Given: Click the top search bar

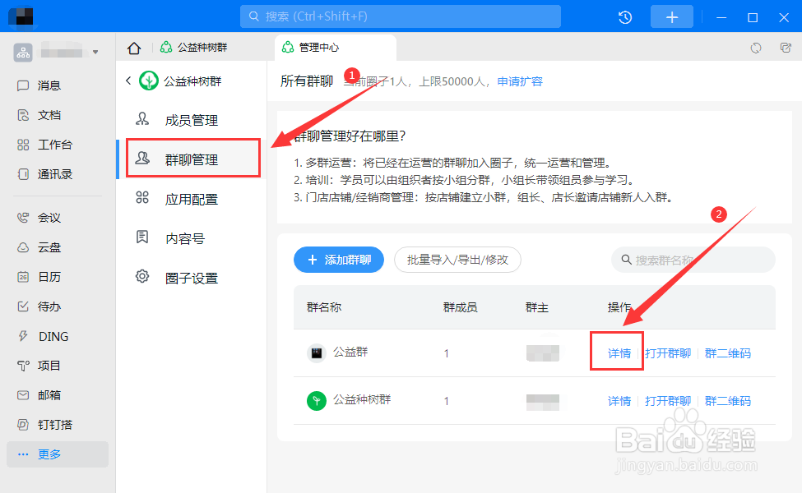Looking at the screenshot, I should [x=401, y=16].
